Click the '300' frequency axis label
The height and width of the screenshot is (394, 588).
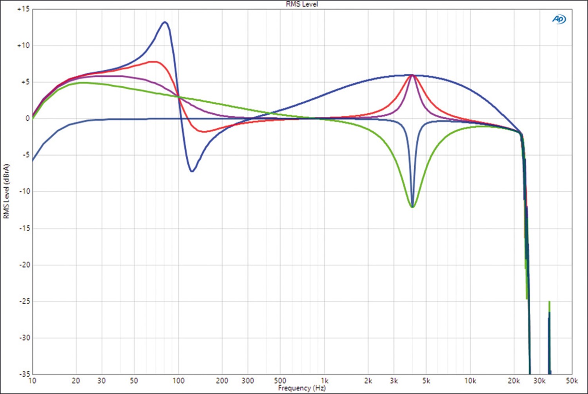tap(248, 381)
